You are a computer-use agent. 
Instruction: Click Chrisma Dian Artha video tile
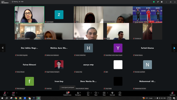118,15
